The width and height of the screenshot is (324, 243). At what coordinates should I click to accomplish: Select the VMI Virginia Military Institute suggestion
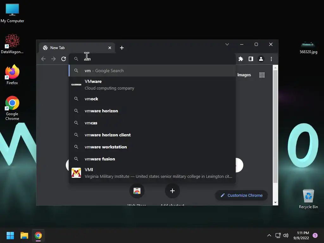(152, 173)
